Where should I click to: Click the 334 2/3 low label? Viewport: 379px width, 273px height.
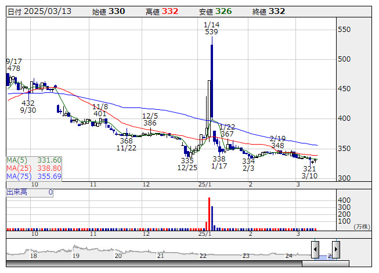[x=248, y=164]
